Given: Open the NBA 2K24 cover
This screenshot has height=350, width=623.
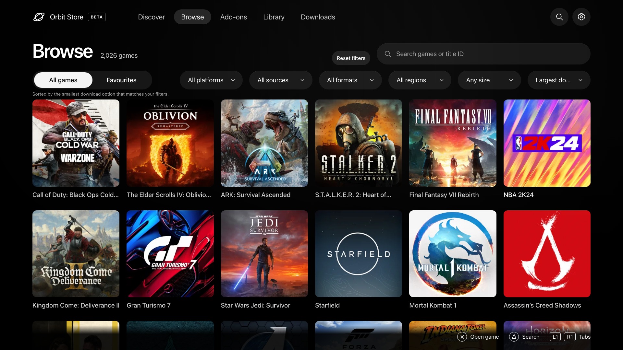Looking at the screenshot, I should tap(547, 143).
